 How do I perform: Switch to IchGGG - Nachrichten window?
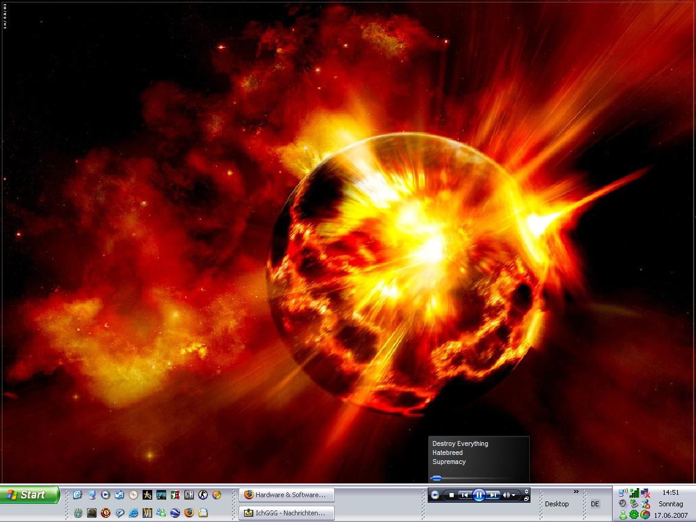286,513
